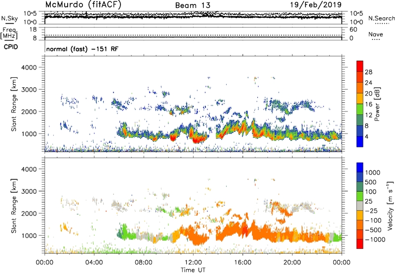Click the 28 tick on Power colorbar
Image resolution: width=395 pixels, height=273 pixels.
(x=368, y=72)
